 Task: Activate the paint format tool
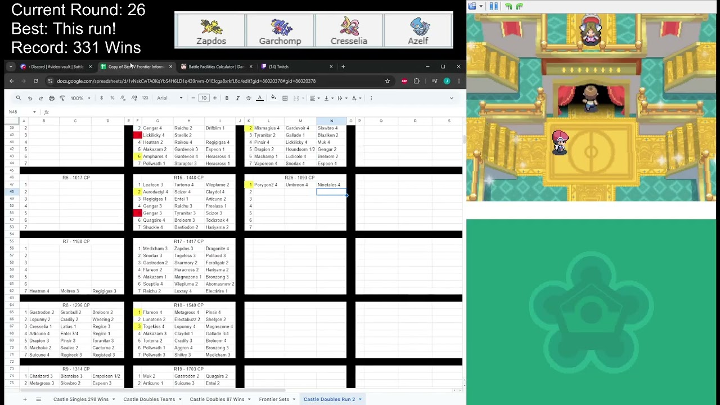point(62,98)
